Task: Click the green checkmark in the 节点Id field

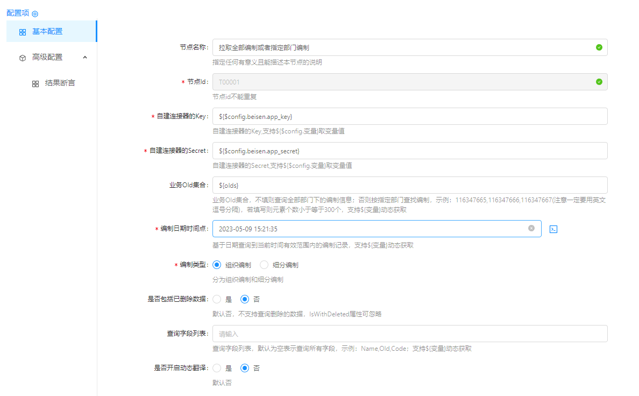Action: coord(599,82)
